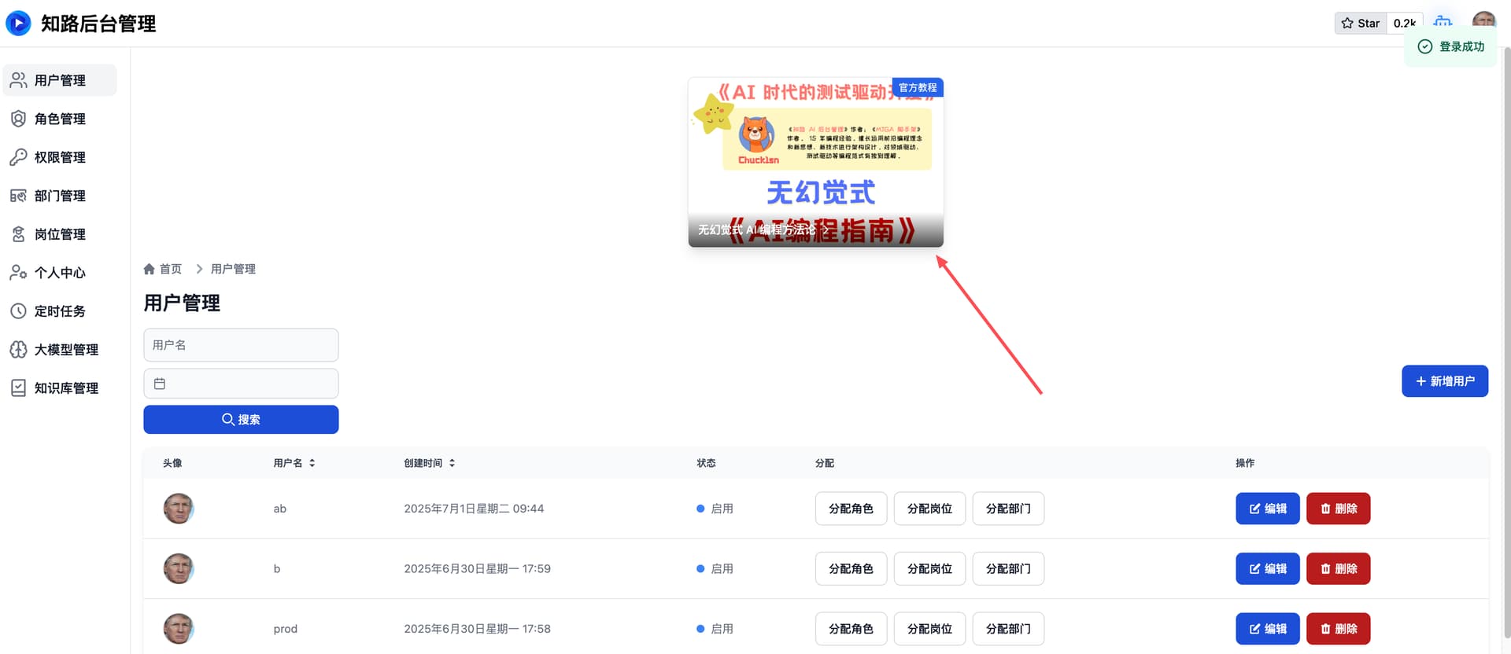
Task: Click the 操作 column header
Action: click(1245, 463)
